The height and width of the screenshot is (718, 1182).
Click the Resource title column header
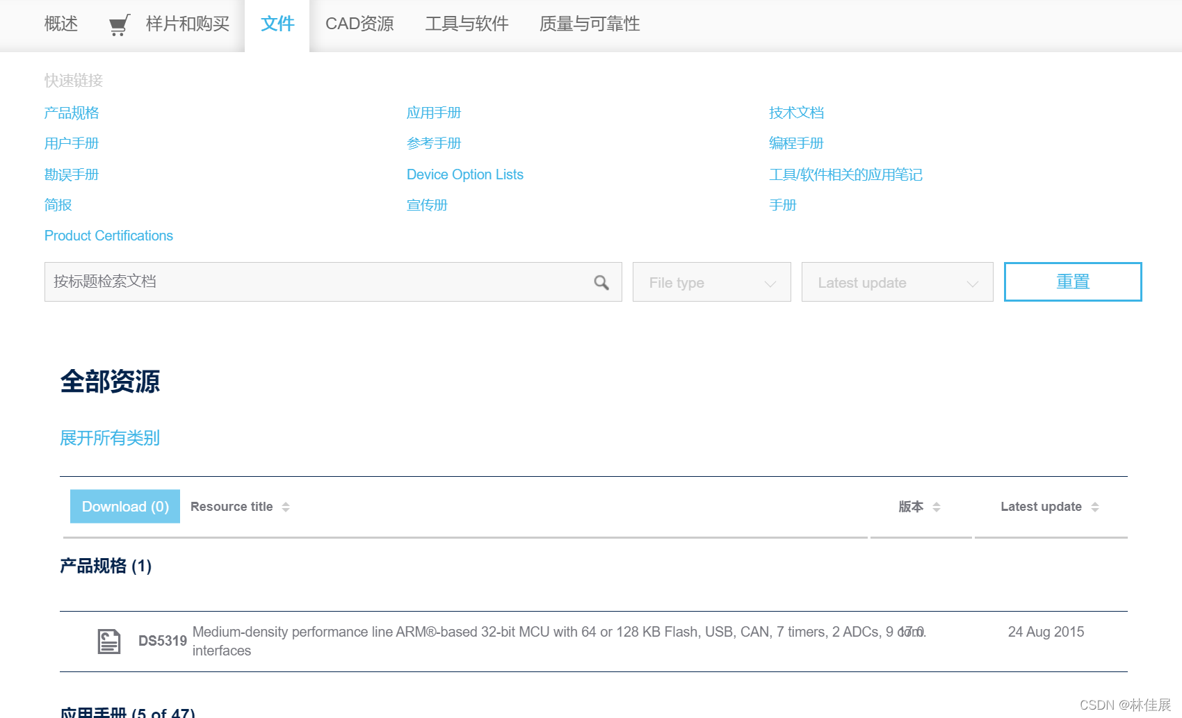[x=232, y=507]
